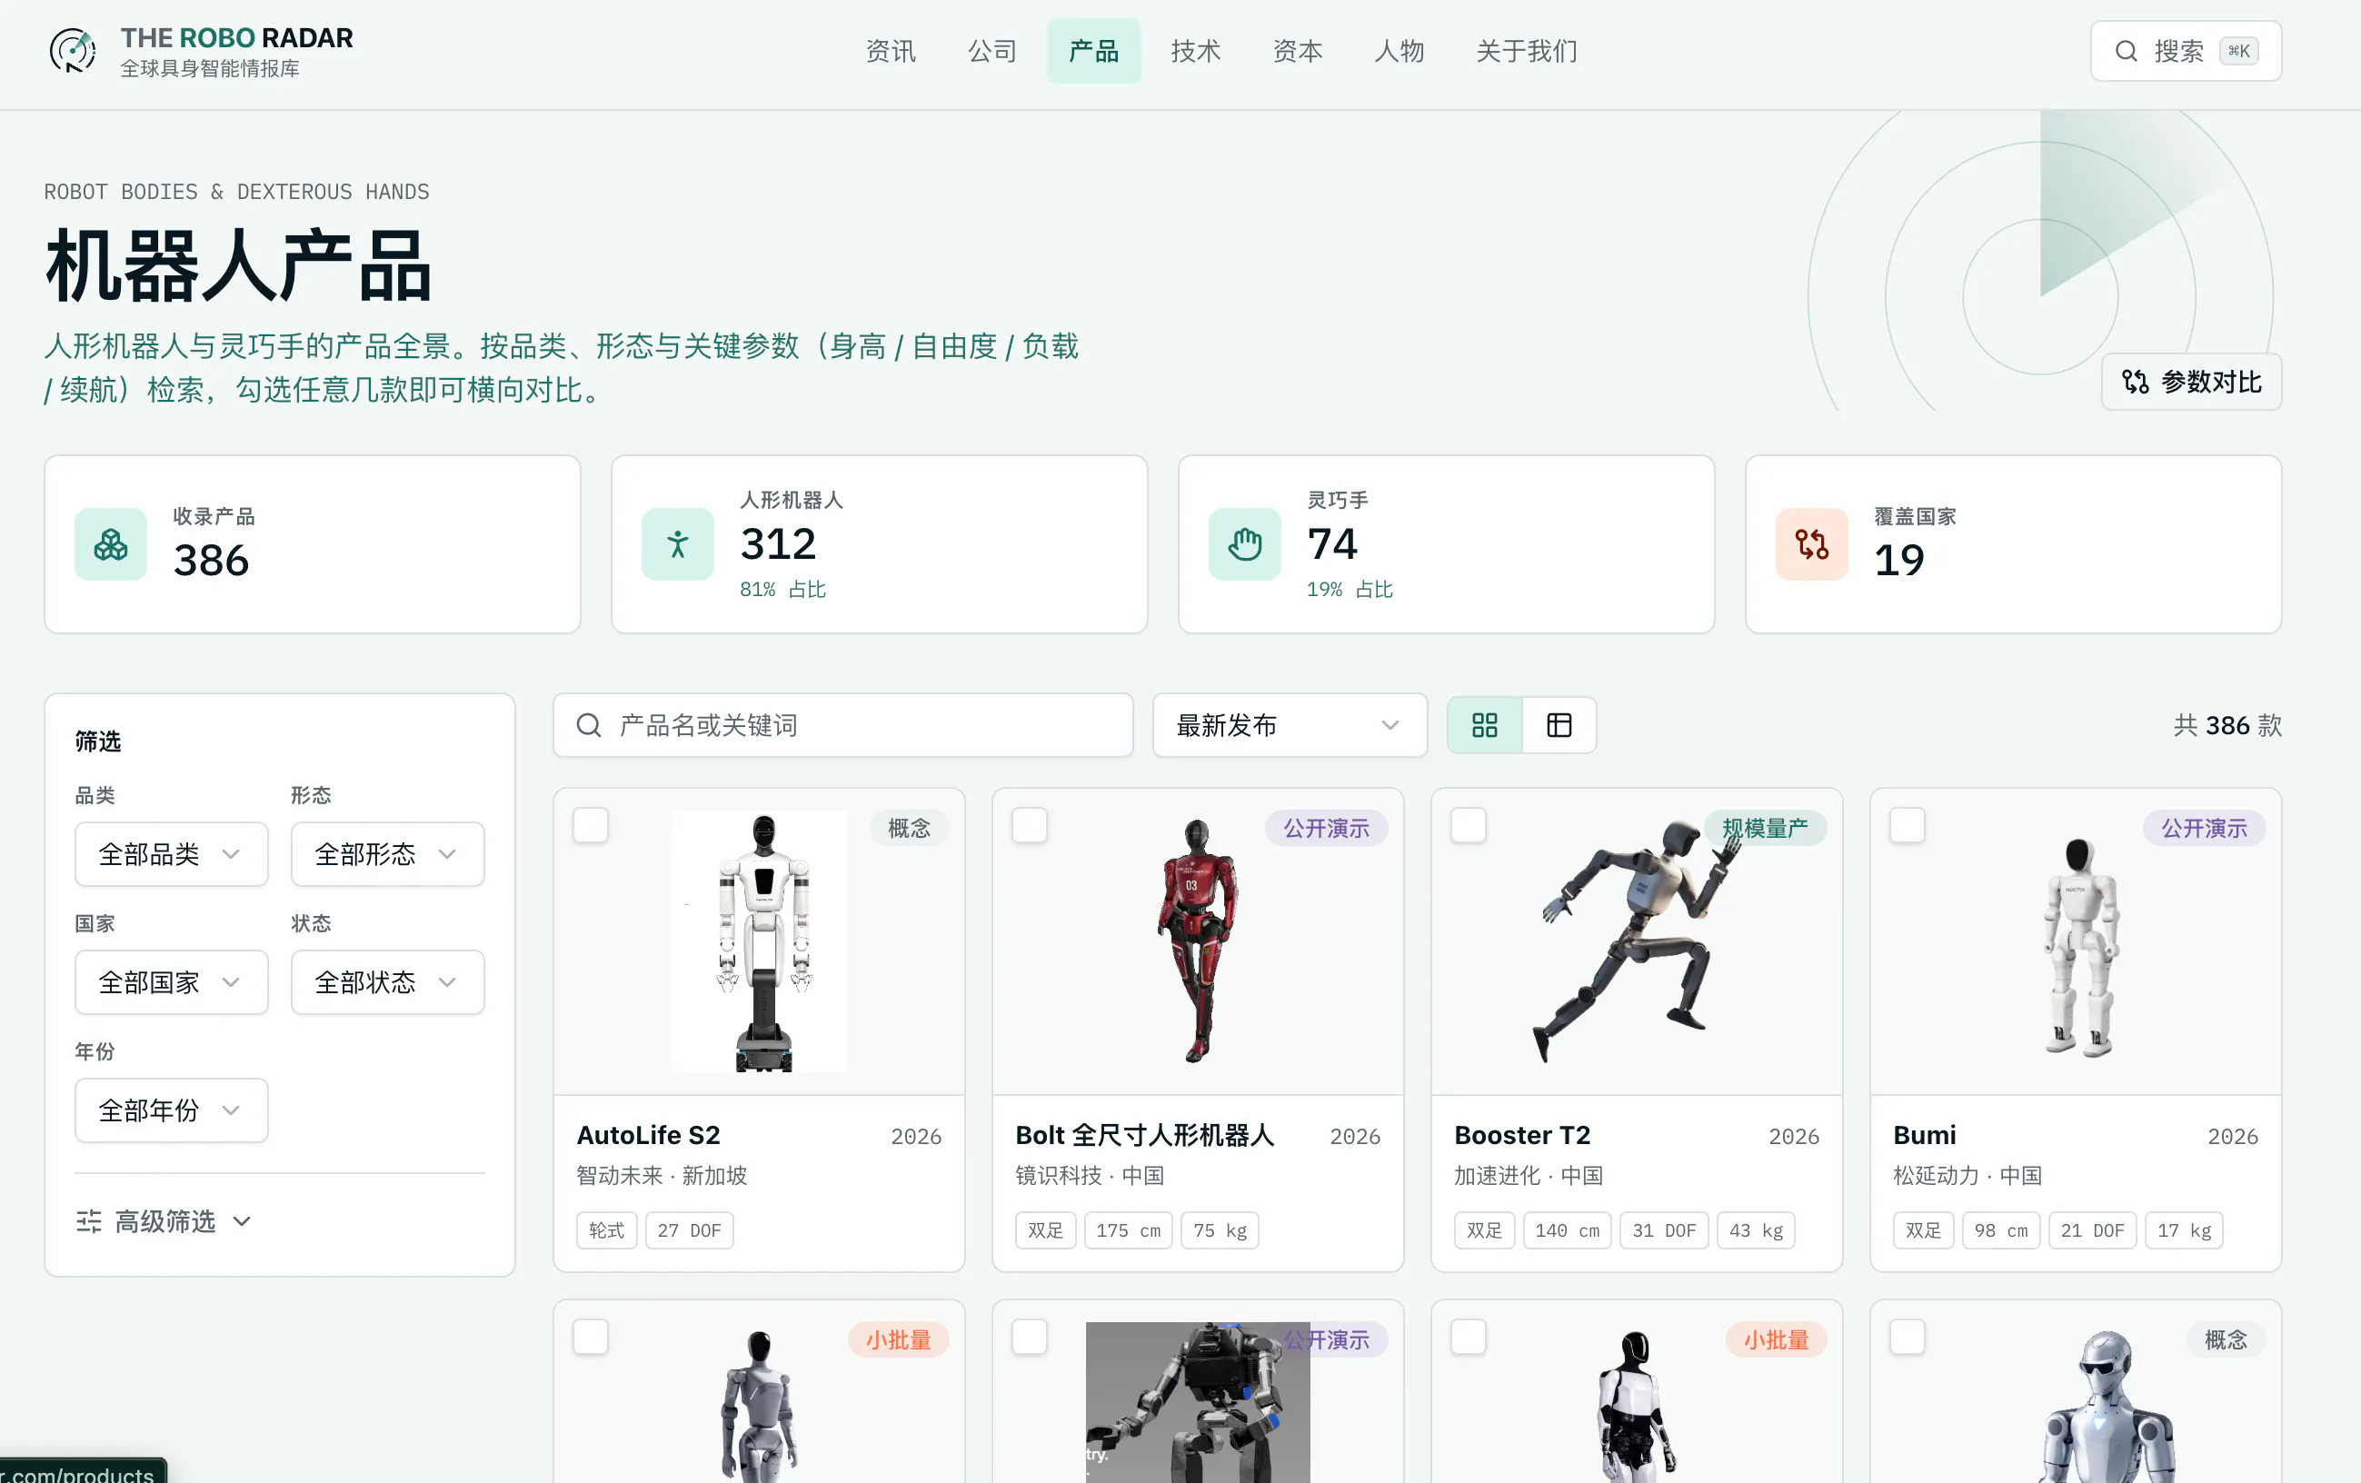Click magnifier icon in product search box
The height and width of the screenshot is (1483, 2361).
pyautogui.click(x=588, y=725)
